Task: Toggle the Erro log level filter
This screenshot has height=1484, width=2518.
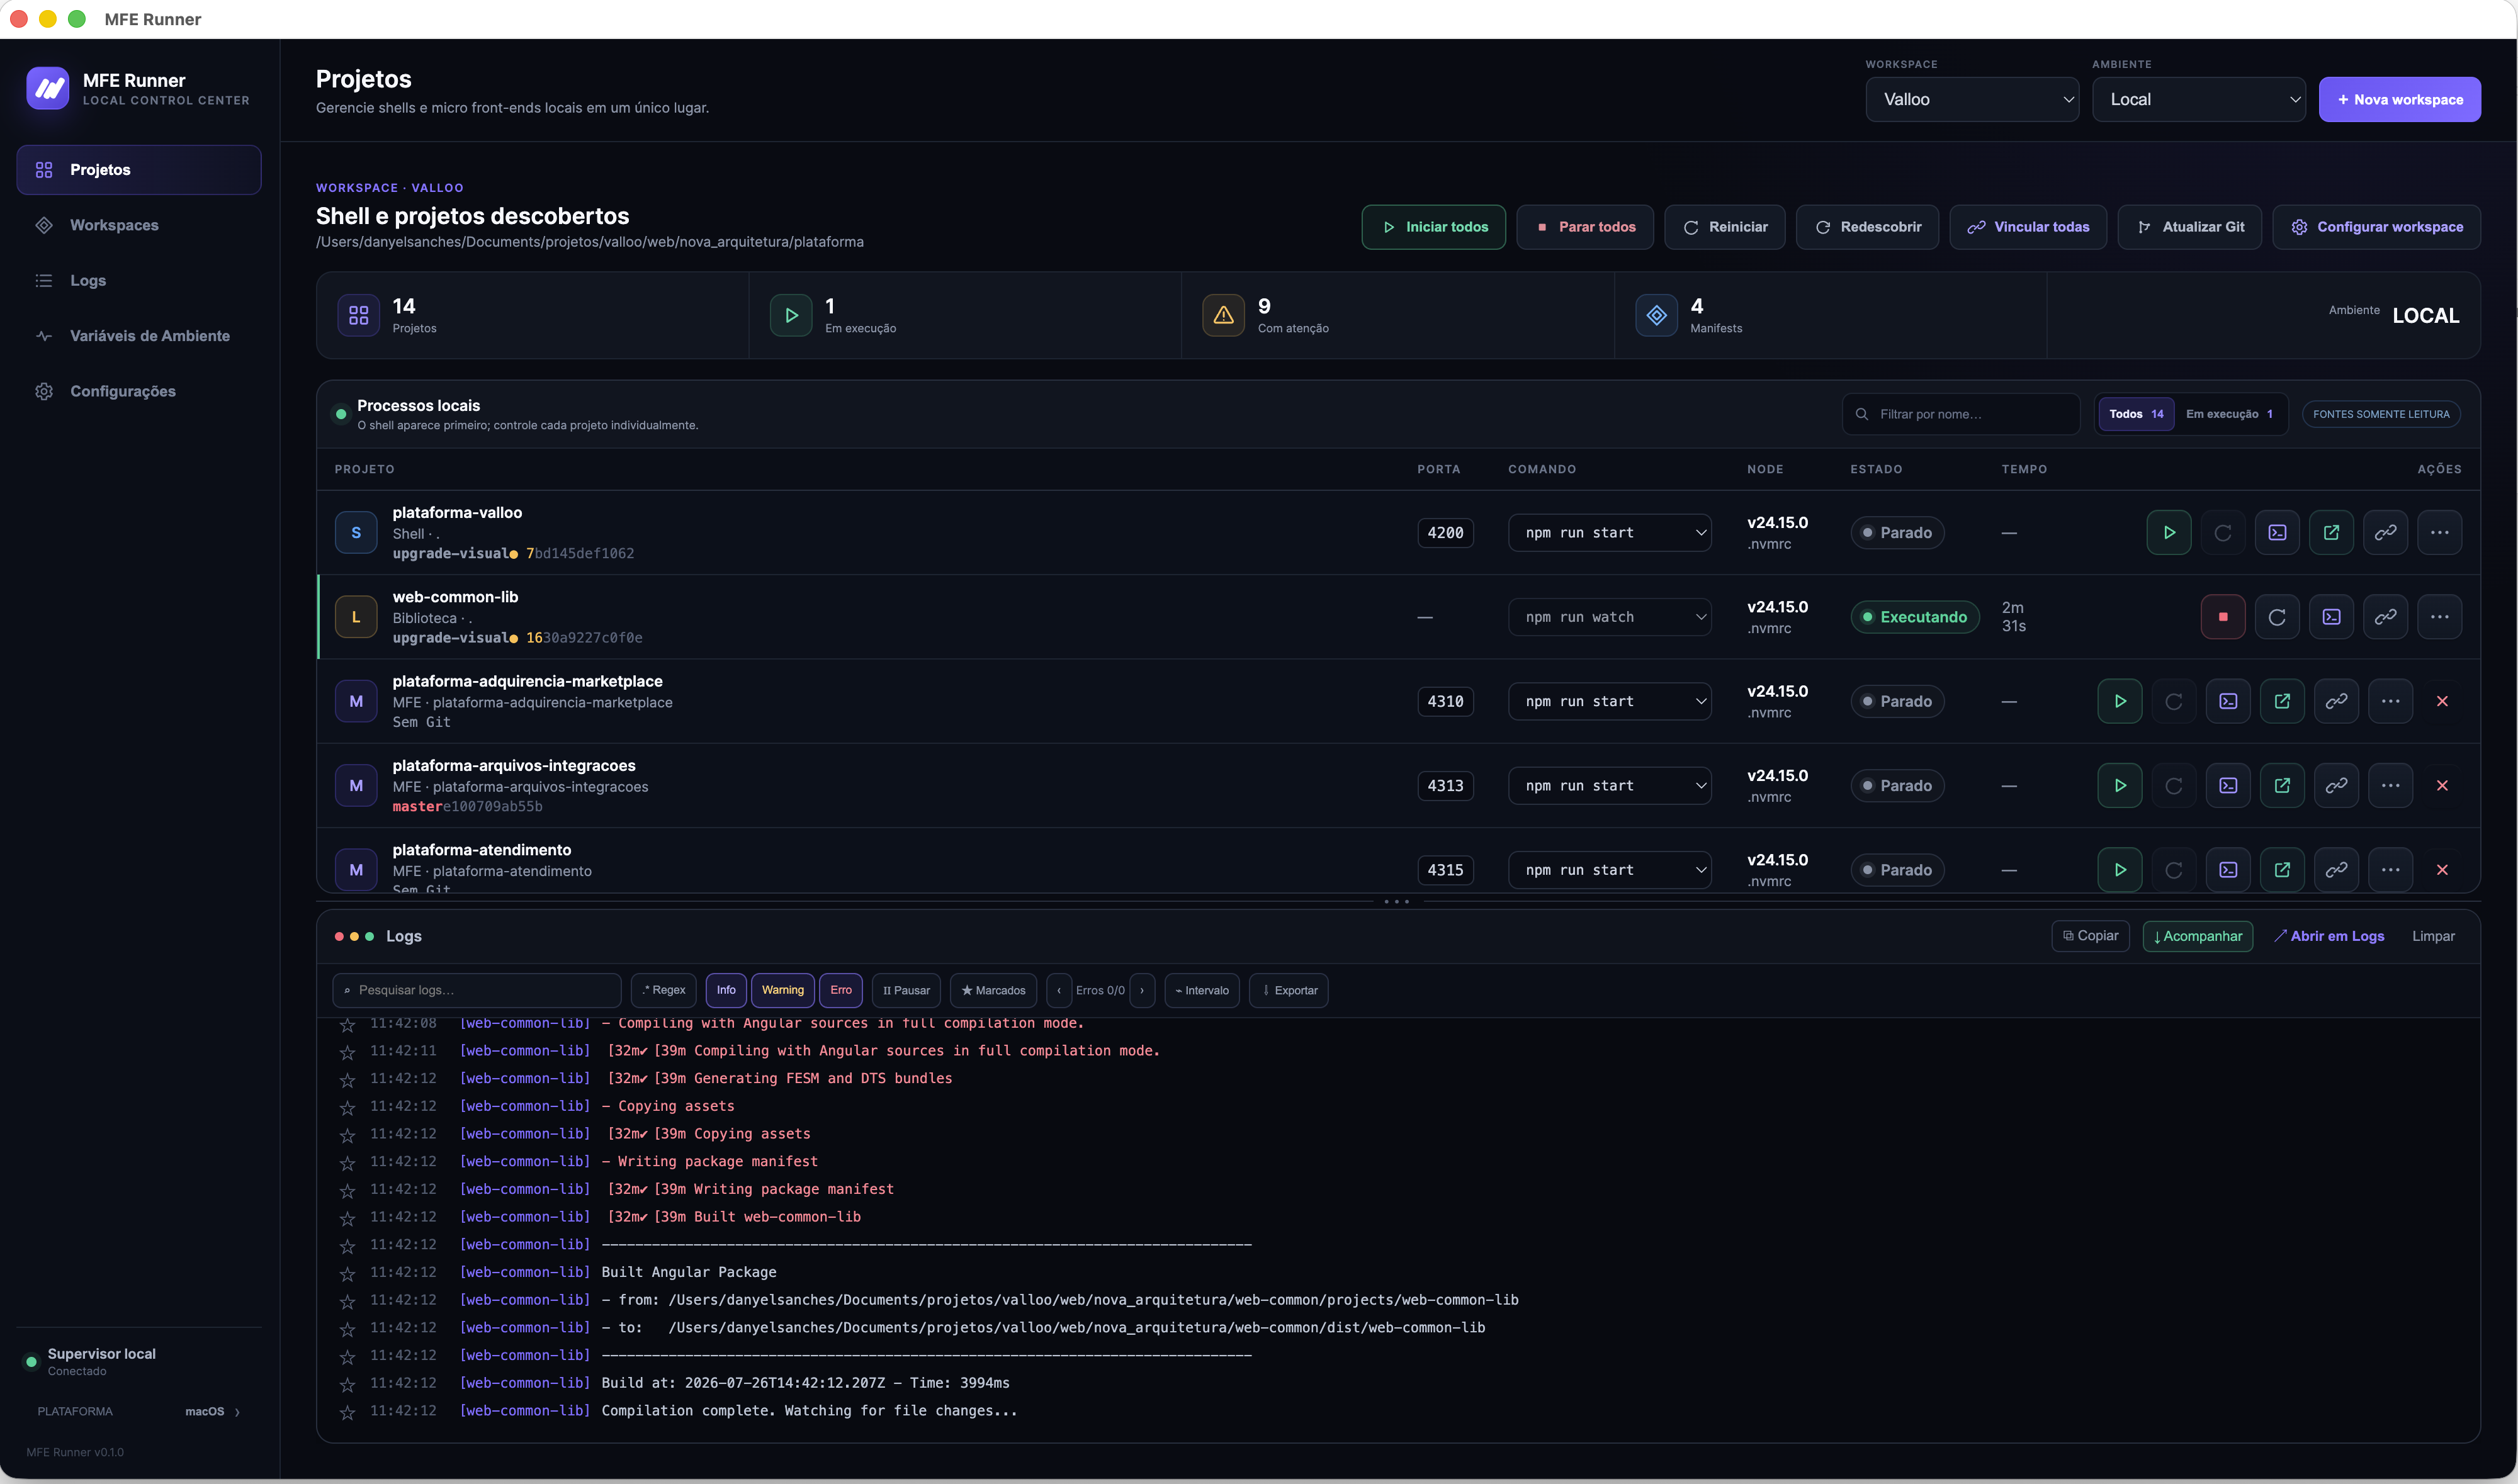Action: pyautogui.click(x=841, y=990)
